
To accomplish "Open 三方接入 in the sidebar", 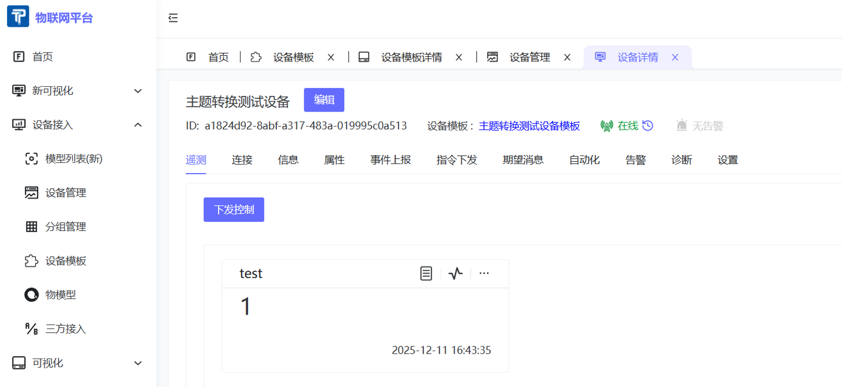I will tap(65, 329).
